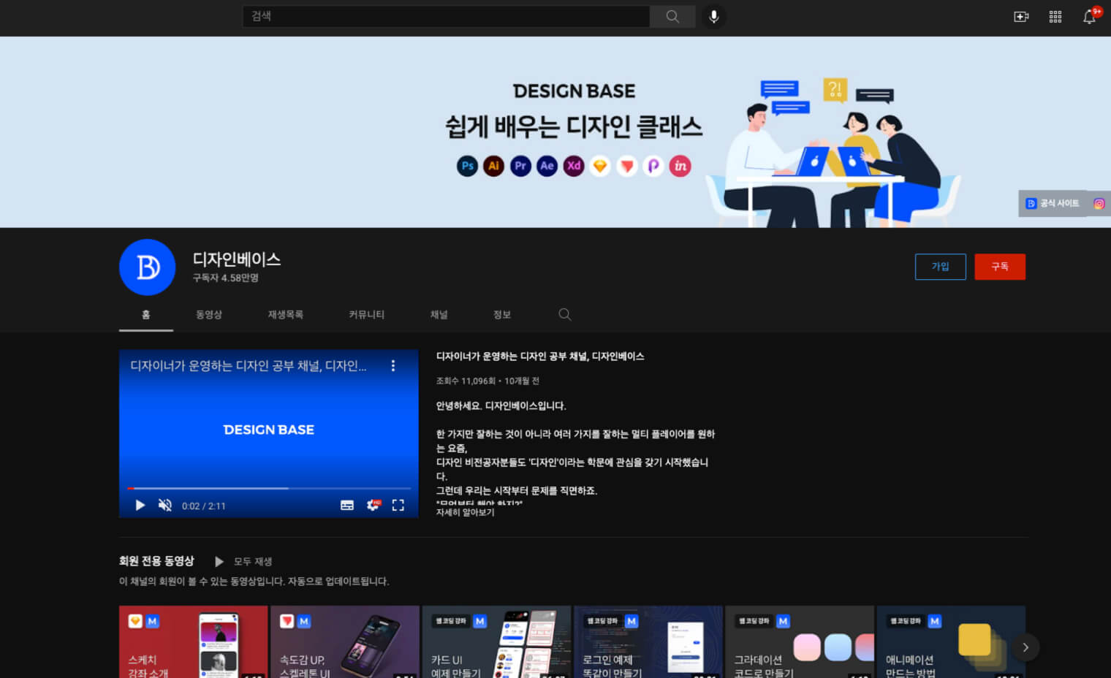
Task: Open the 속도감 UP 스켈레톤 UI thumbnail
Action: tap(345, 641)
